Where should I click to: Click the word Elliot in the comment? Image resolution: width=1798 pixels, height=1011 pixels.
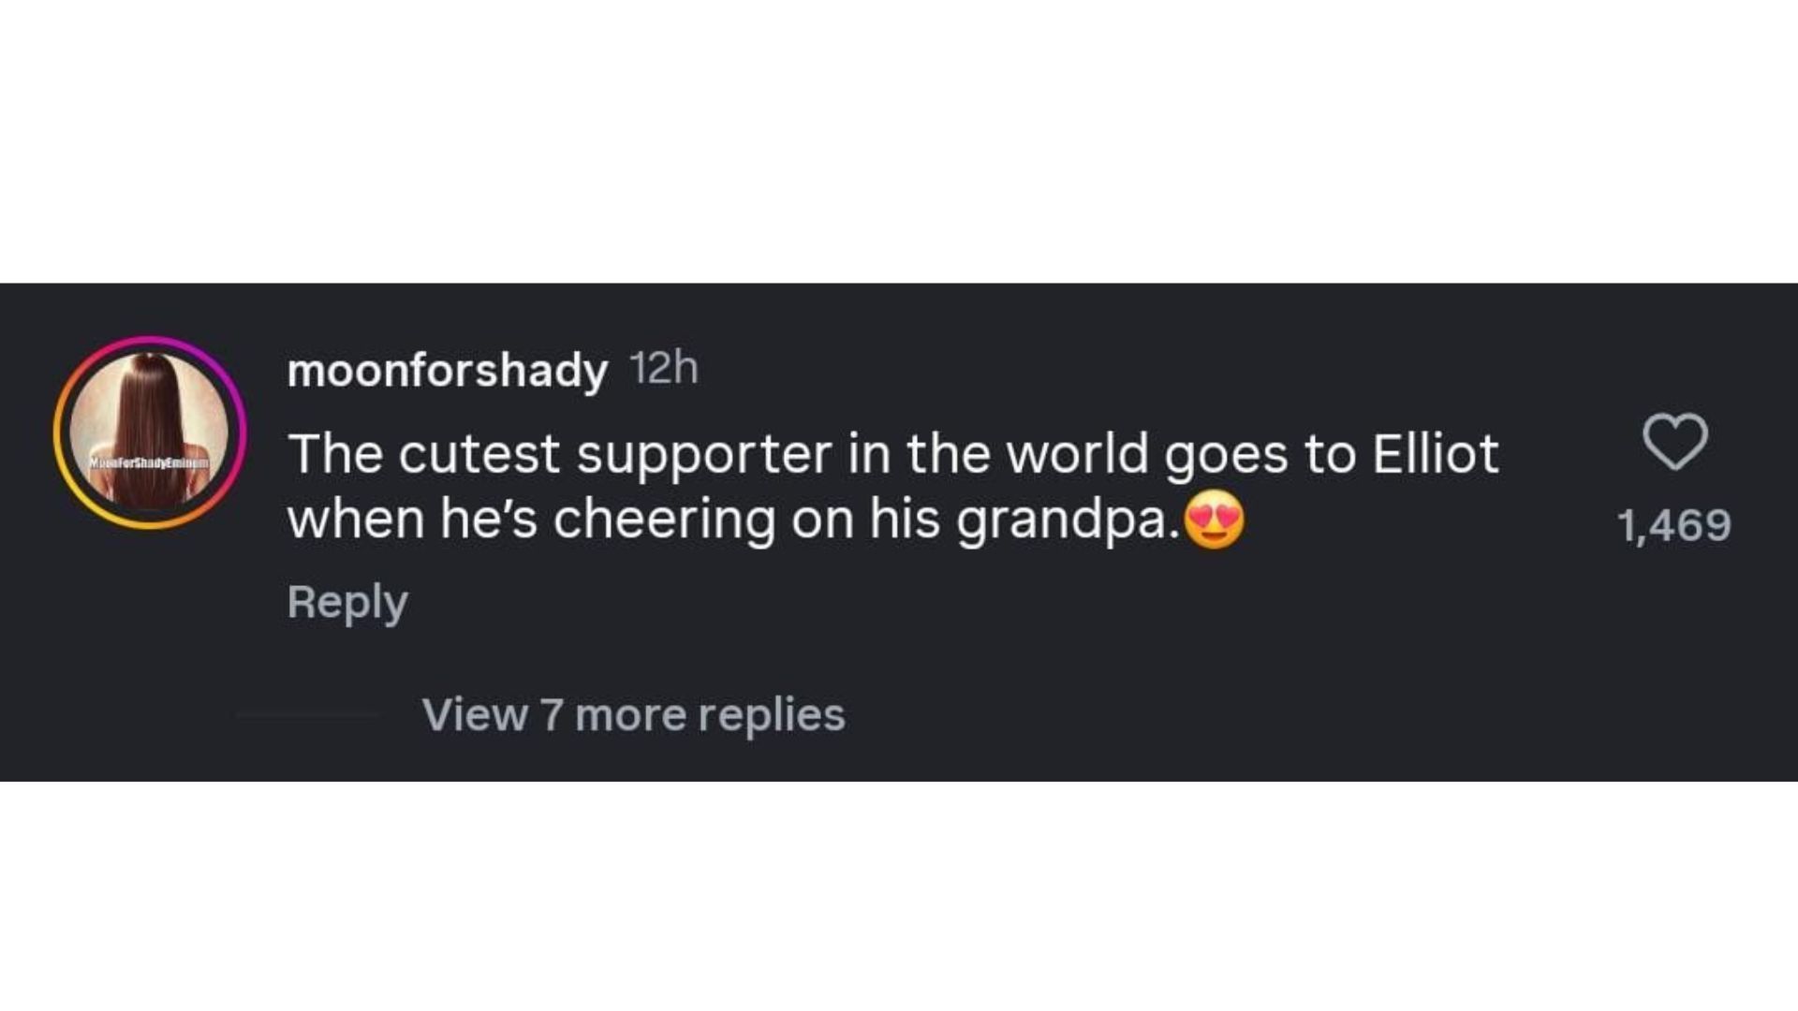coord(1436,454)
